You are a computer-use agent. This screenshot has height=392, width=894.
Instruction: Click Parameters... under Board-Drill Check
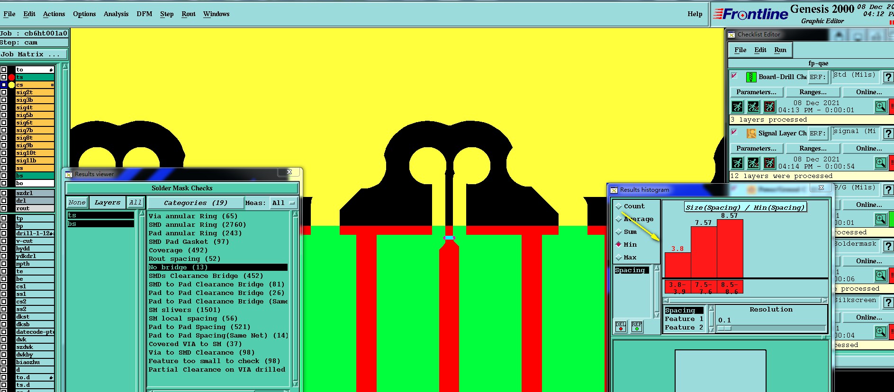pos(756,92)
